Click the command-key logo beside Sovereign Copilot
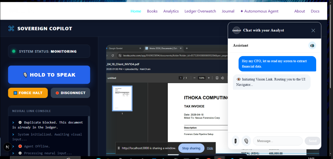Screen dimensions: 333x159 [11, 28]
